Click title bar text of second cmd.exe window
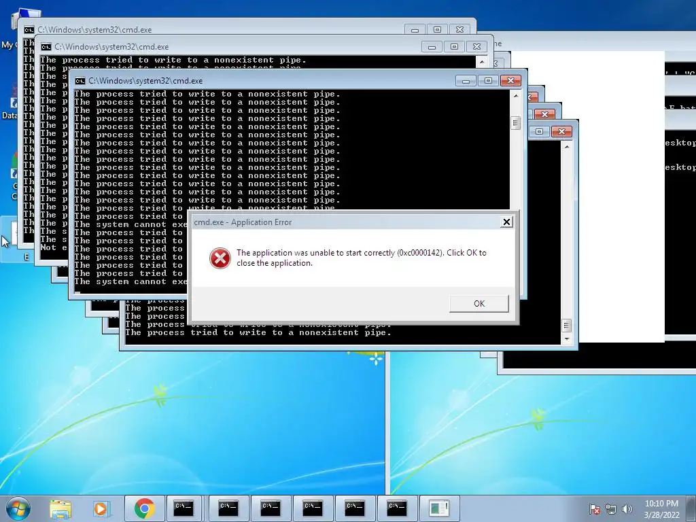Viewport: 696px width, 522px height. click(111, 47)
